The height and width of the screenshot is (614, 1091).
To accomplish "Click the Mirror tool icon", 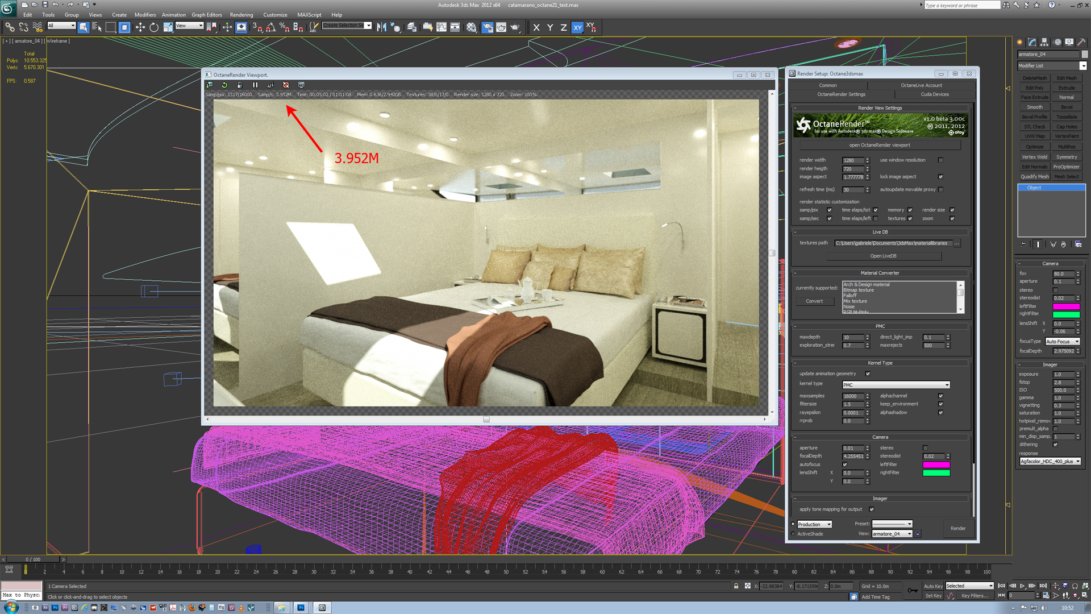I will [x=381, y=27].
